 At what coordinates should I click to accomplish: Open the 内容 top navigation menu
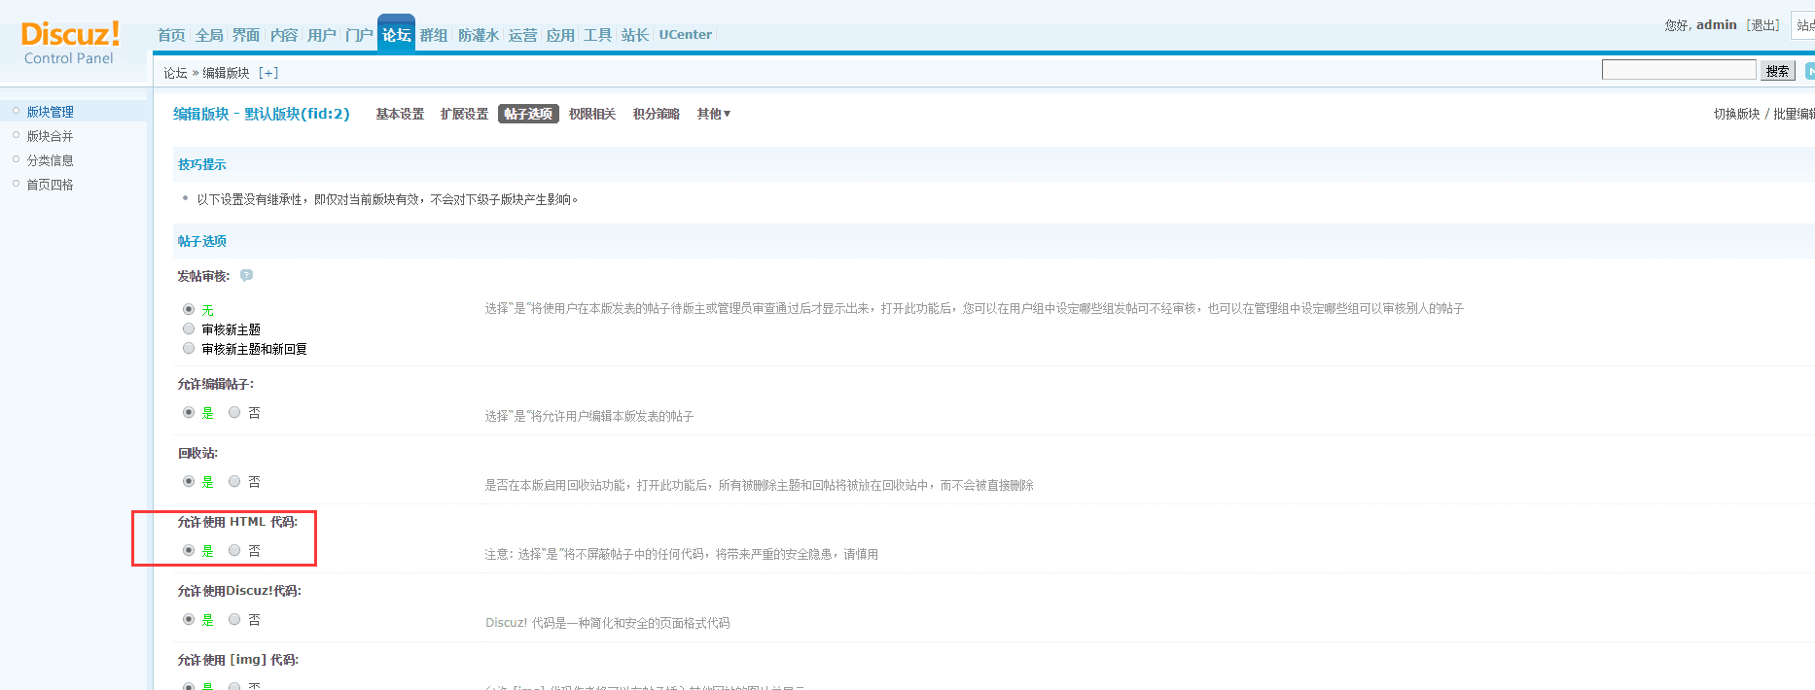coord(284,35)
